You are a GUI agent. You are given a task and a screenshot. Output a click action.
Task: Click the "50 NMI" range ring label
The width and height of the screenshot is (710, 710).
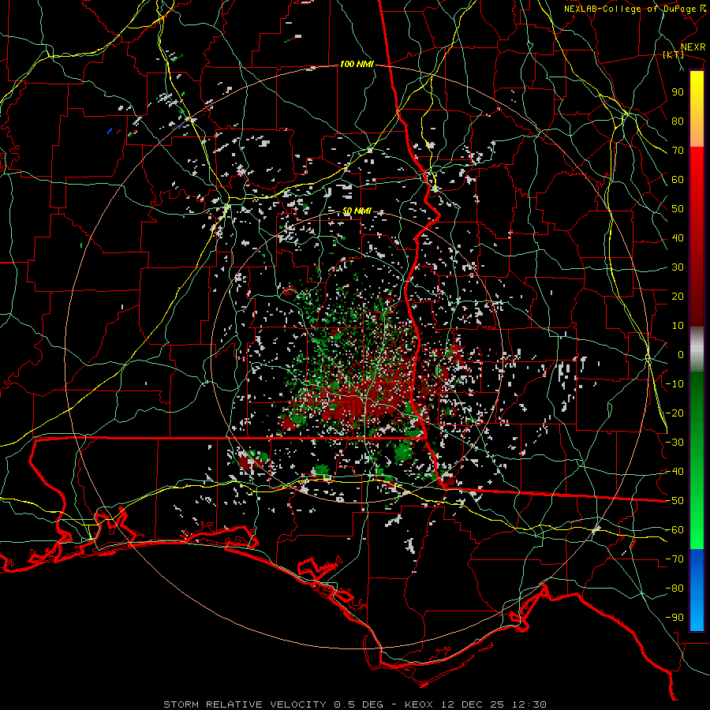pyautogui.click(x=357, y=211)
